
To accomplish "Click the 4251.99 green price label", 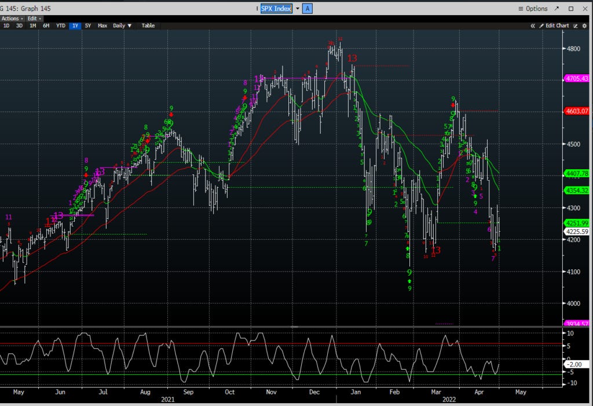I will point(577,223).
